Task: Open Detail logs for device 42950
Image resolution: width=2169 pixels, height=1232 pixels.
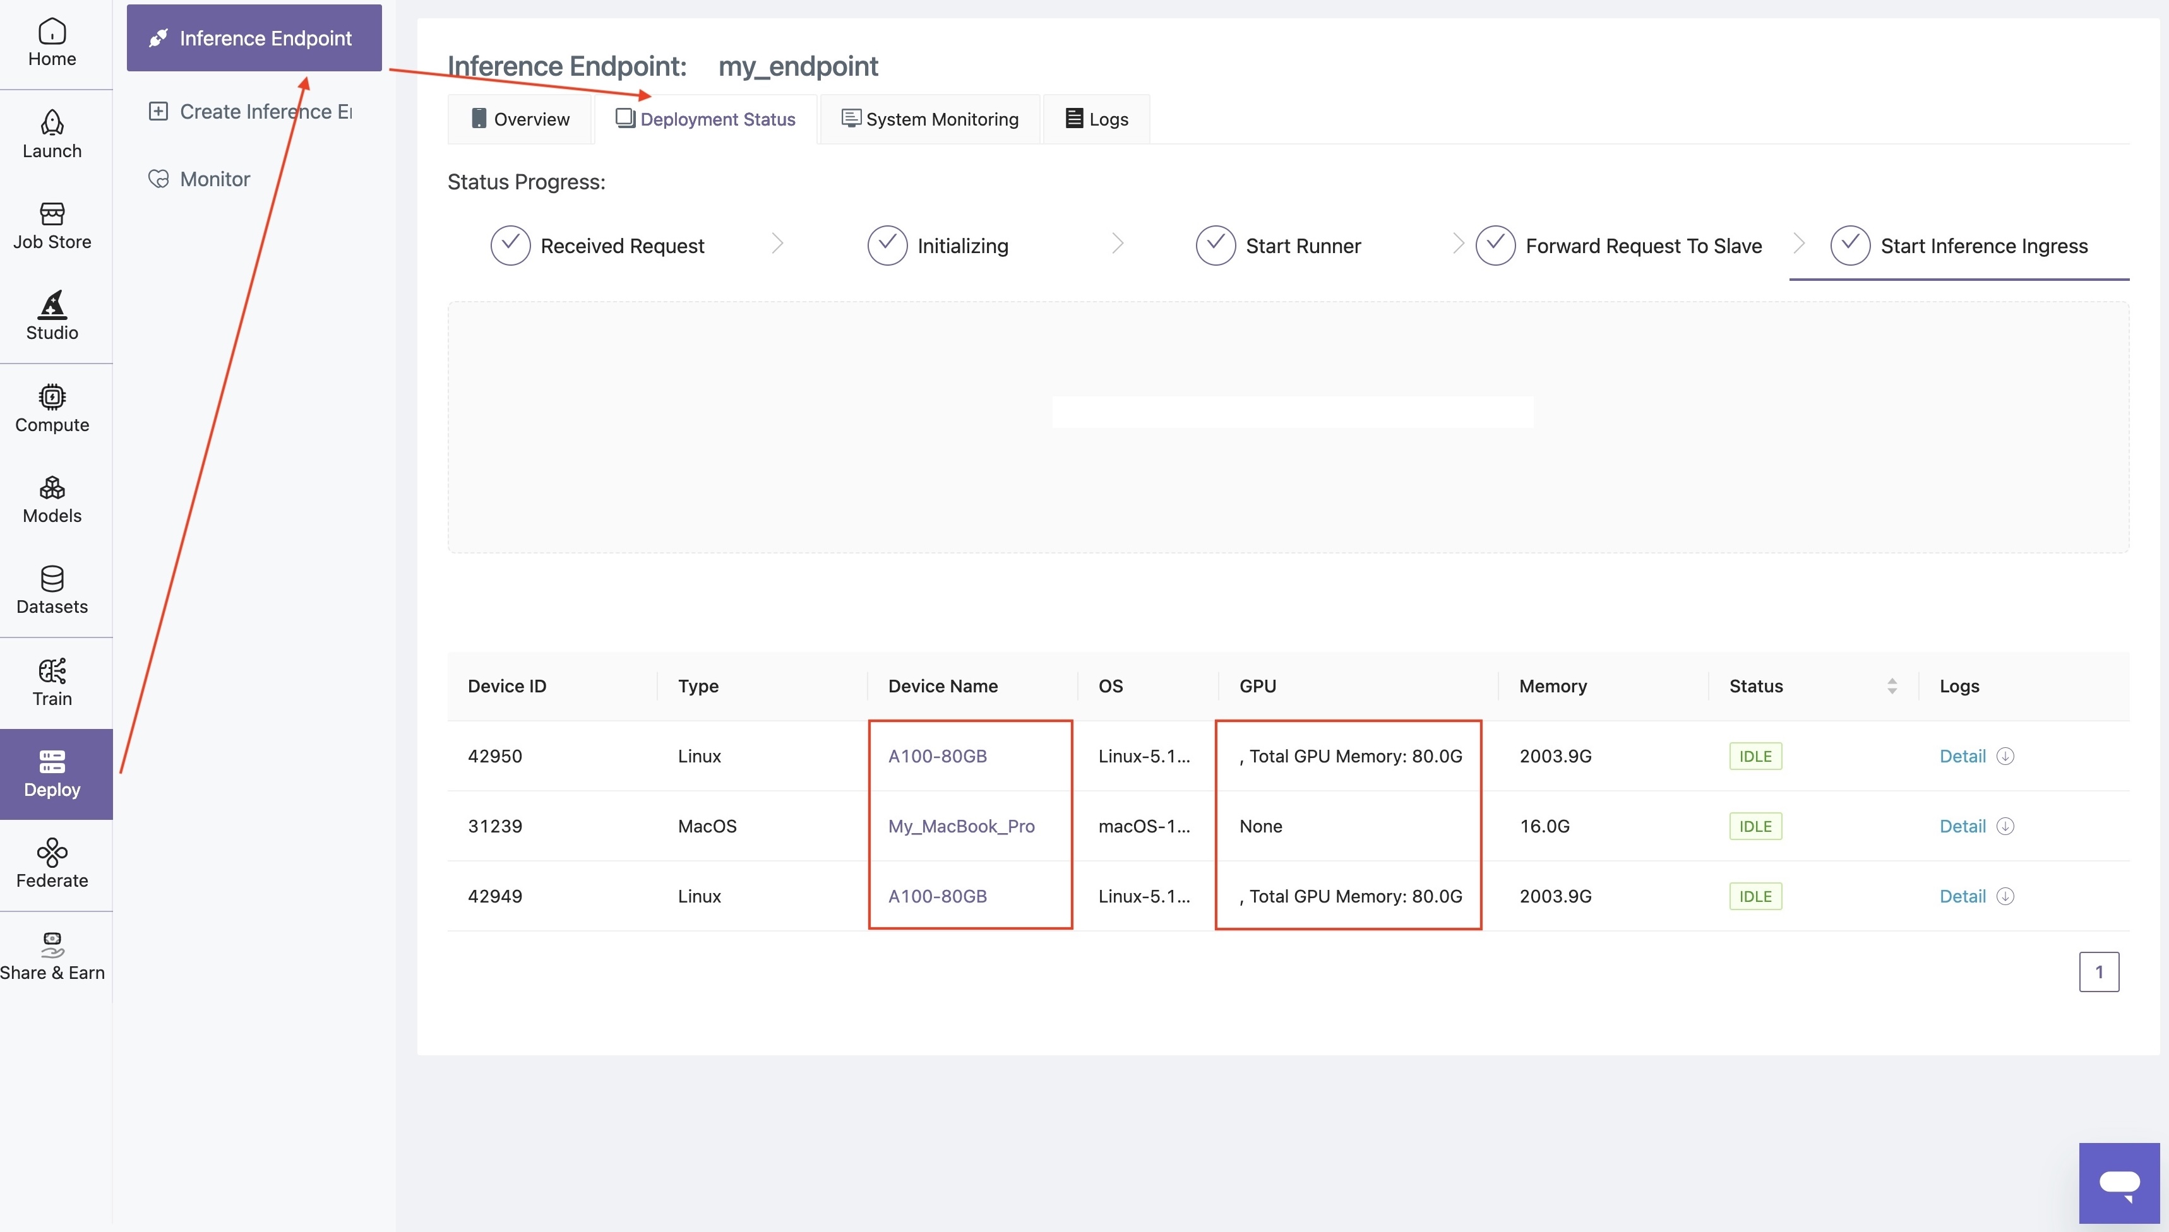Action: pos(1963,755)
